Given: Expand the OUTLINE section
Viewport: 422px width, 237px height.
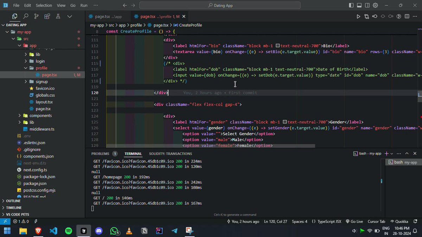Looking at the screenshot, I should 42,201.
